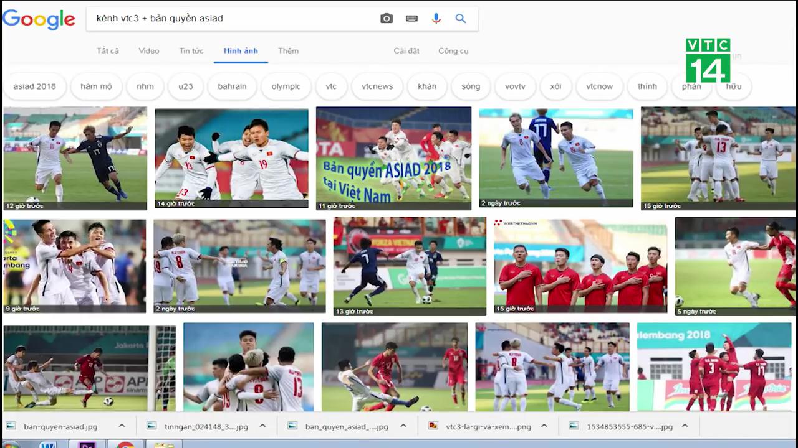Open Chrome from the Windows taskbar
Screen dimensions: 798x448
point(125,444)
